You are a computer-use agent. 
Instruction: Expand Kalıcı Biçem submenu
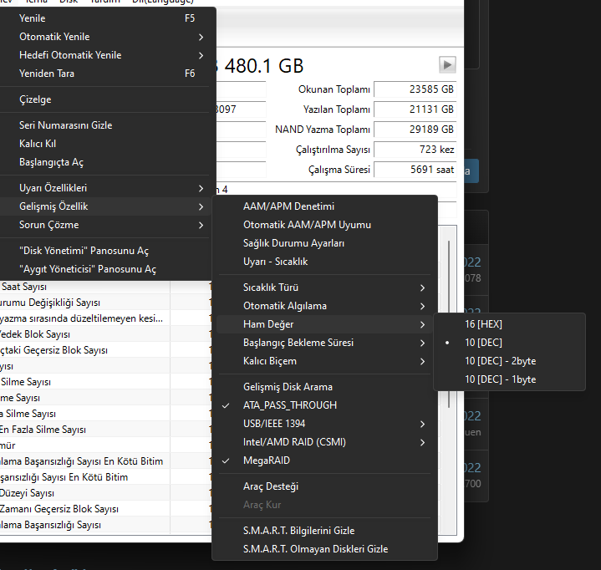click(324, 361)
